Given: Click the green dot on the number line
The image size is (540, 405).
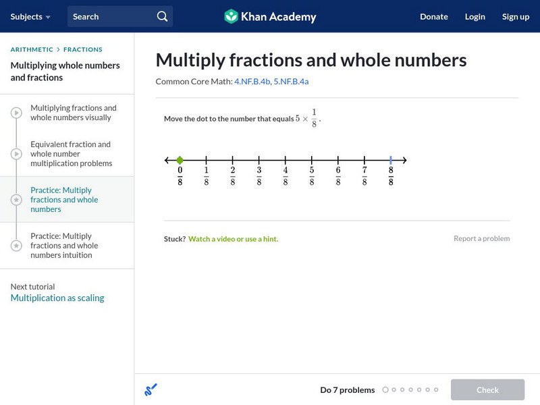Looking at the screenshot, I should click(180, 160).
